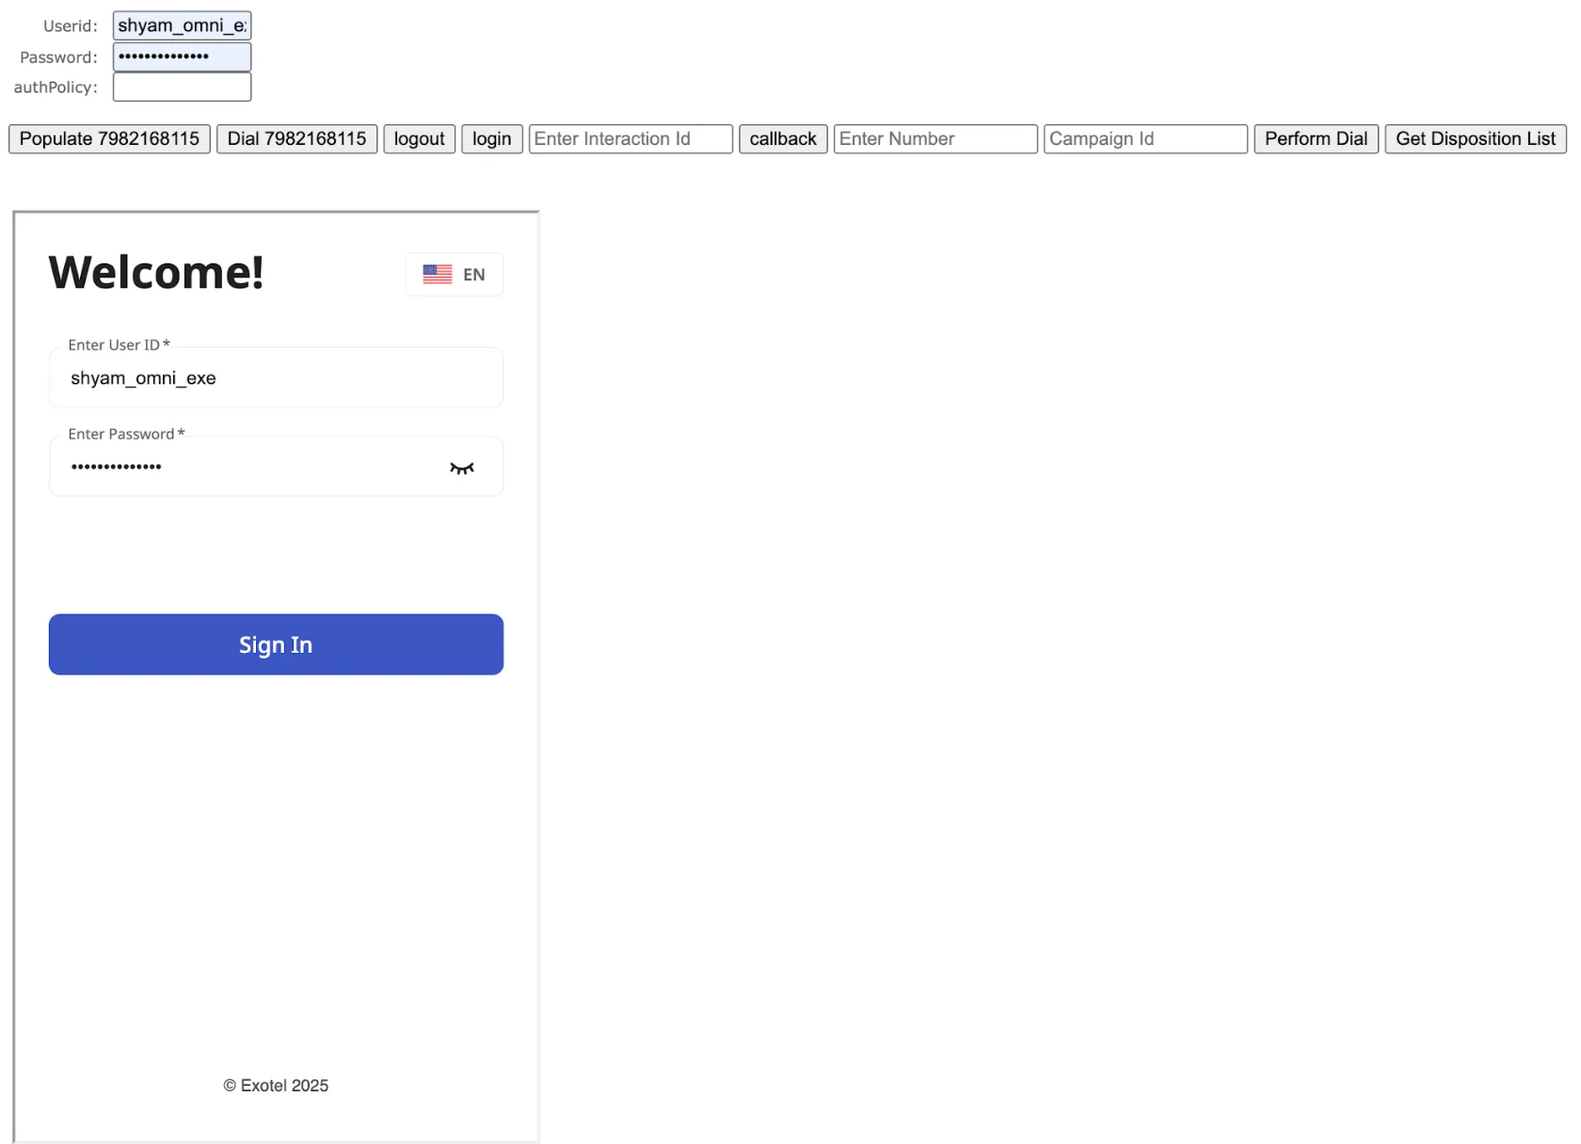Click the Welcome! heading
This screenshot has width=1581, height=1144.
[x=156, y=273]
